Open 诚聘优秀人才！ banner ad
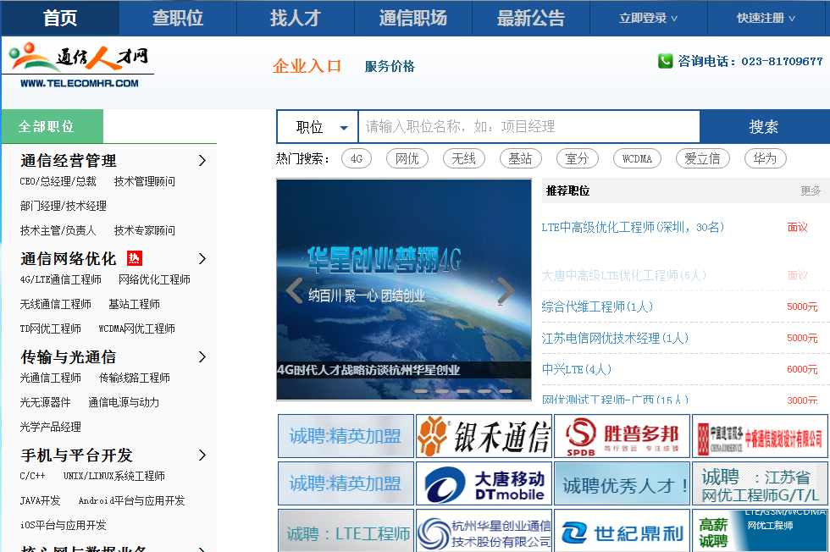This screenshot has height=552, width=830. [x=622, y=483]
